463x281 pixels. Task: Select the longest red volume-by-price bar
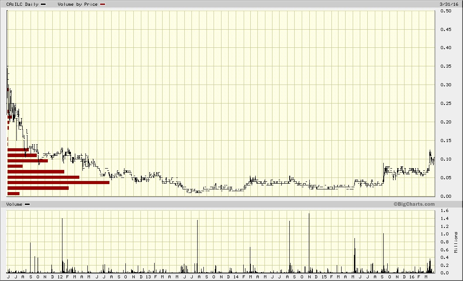point(58,182)
